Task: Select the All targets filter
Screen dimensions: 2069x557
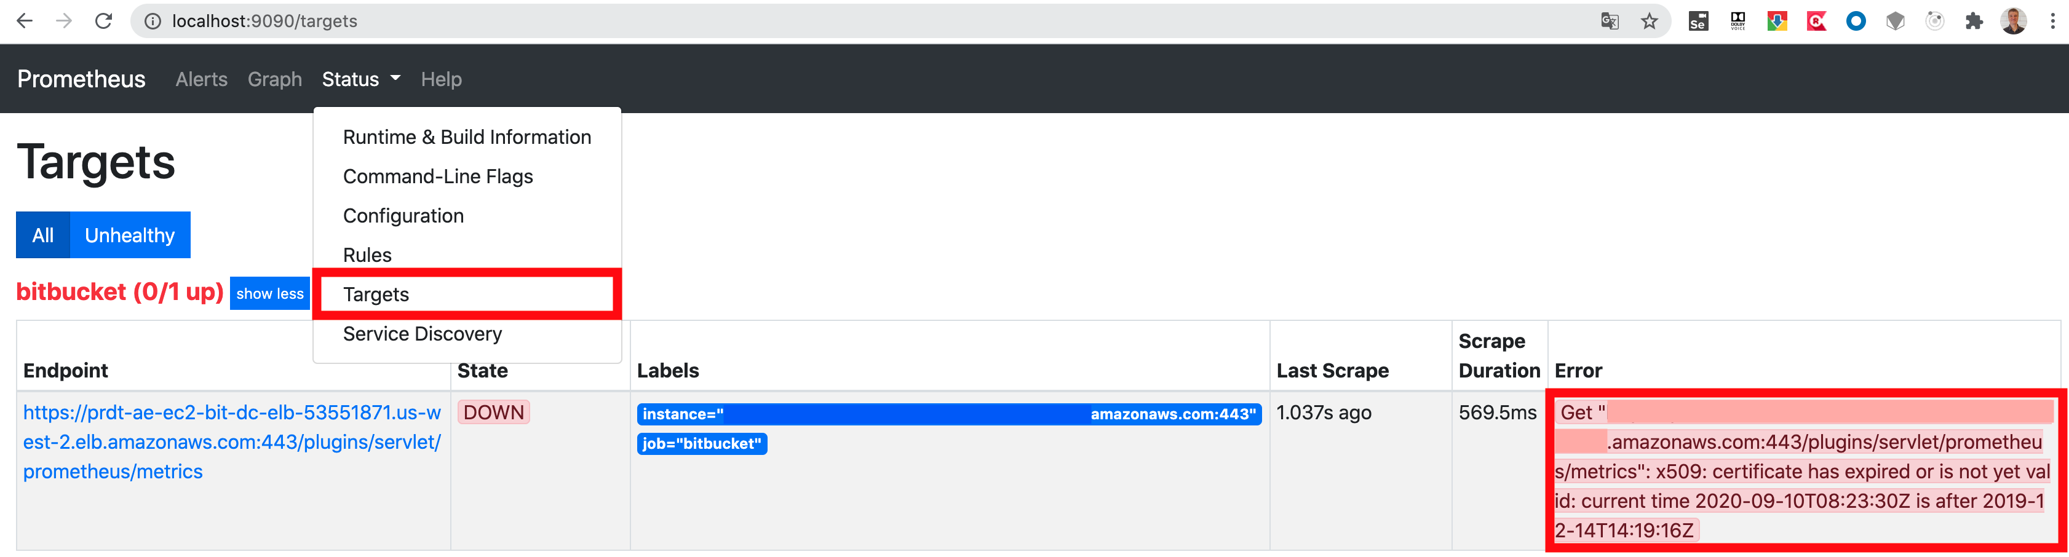Action: [x=44, y=235]
